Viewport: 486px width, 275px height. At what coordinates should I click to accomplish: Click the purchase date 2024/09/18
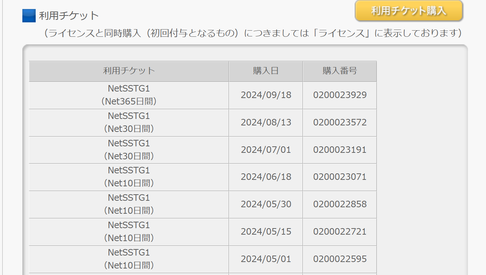point(266,95)
